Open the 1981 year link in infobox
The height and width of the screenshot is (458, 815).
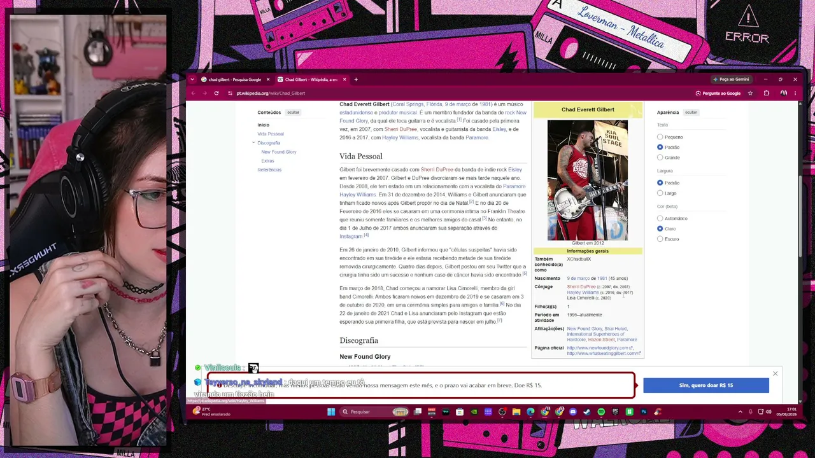coord(602,278)
